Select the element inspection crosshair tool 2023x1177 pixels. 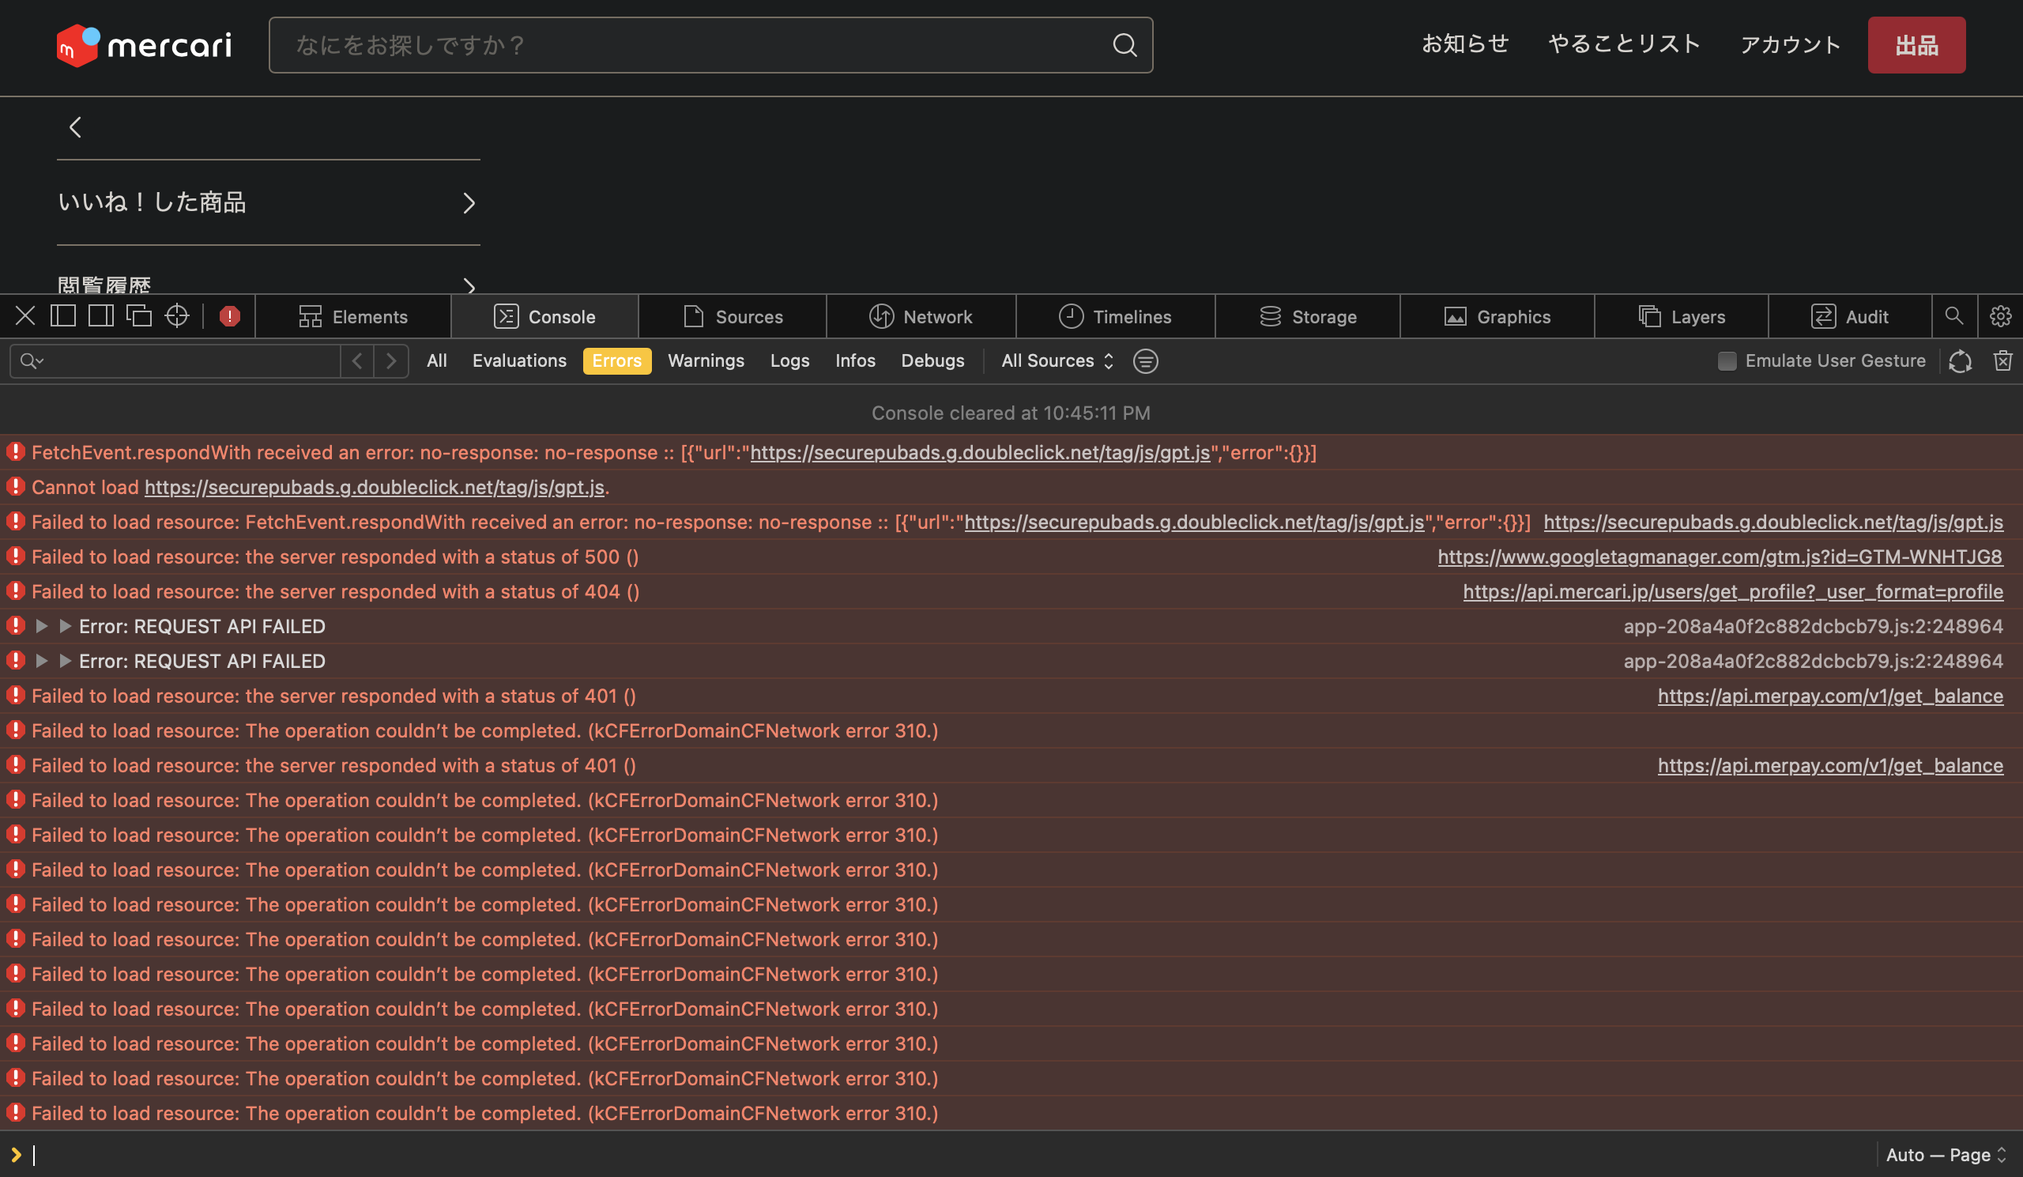coord(178,315)
